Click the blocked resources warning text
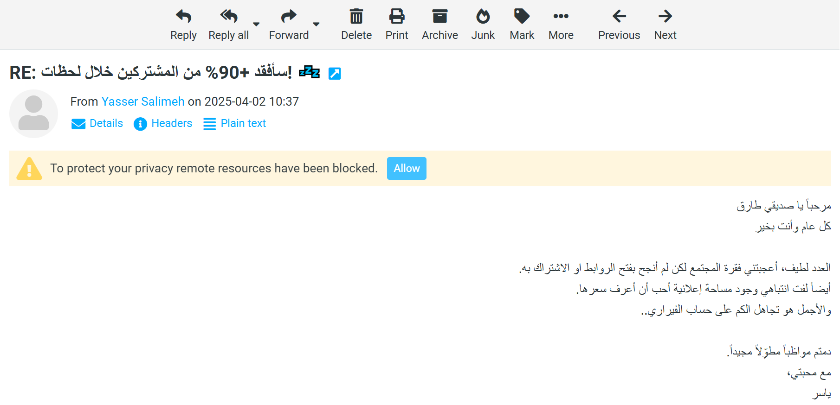 (x=214, y=168)
